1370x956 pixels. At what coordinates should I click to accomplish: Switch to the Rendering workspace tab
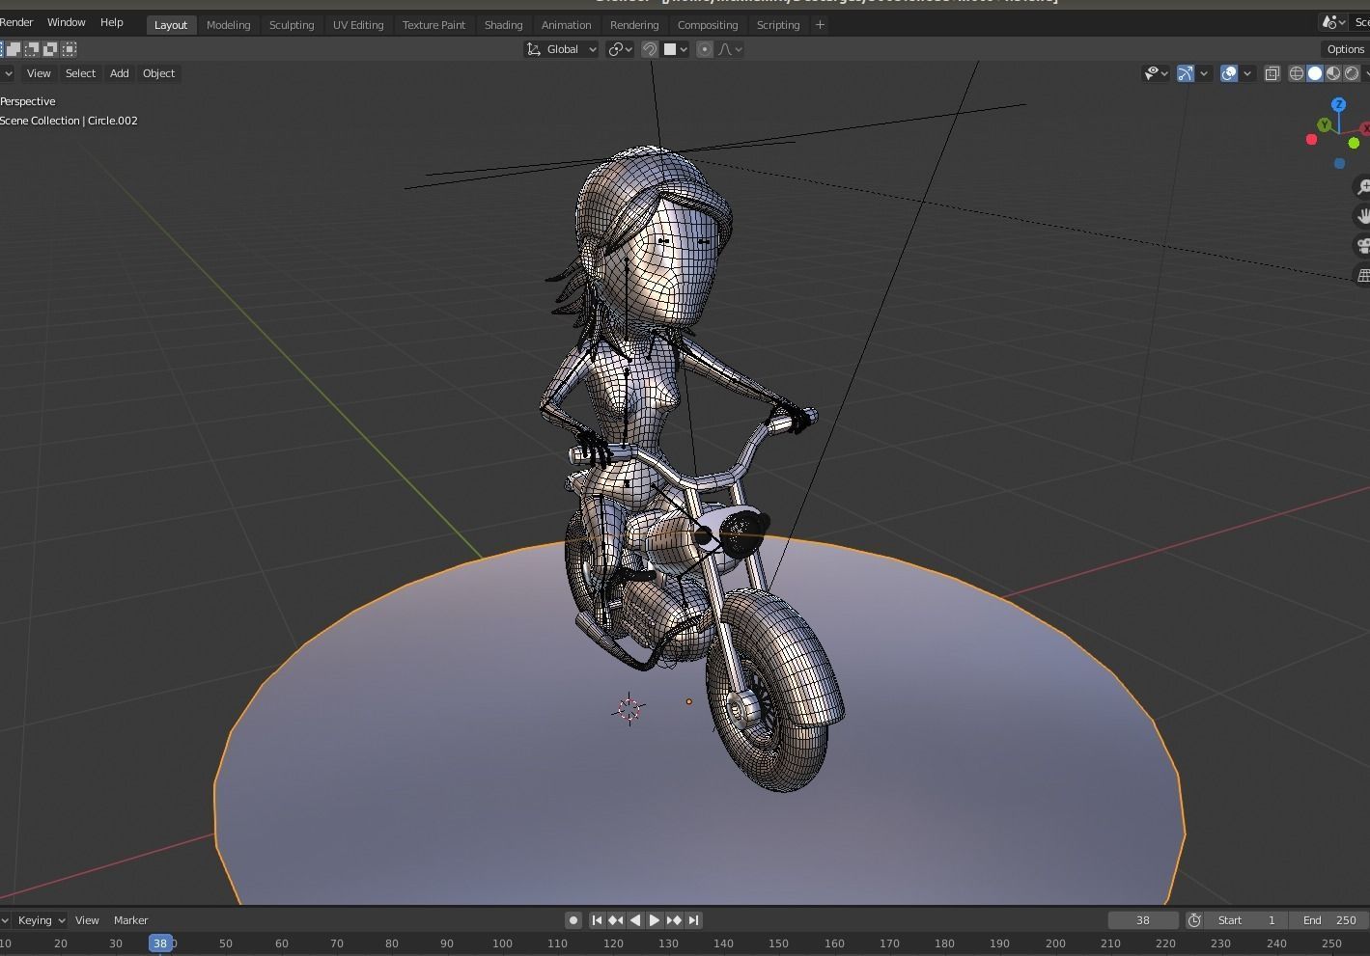coord(634,25)
